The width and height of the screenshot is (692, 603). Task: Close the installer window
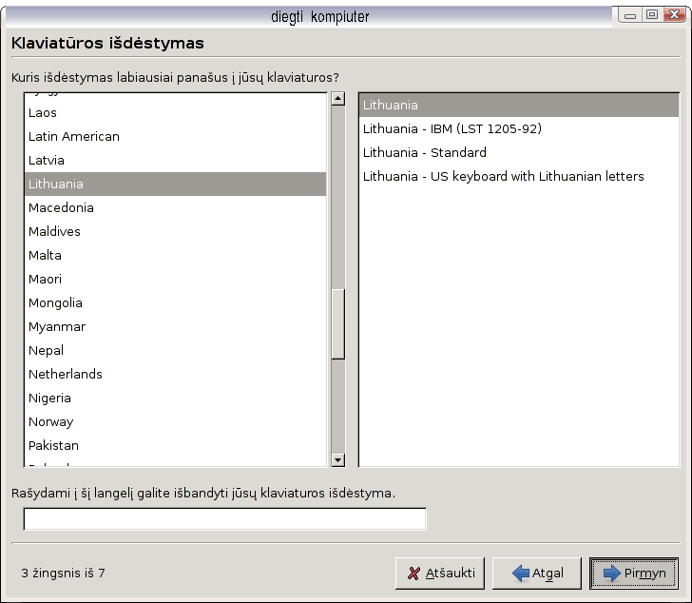pyautogui.click(x=675, y=14)
